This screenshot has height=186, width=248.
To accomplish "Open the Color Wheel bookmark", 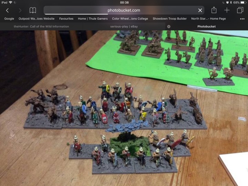I will [x=130, y=19].
